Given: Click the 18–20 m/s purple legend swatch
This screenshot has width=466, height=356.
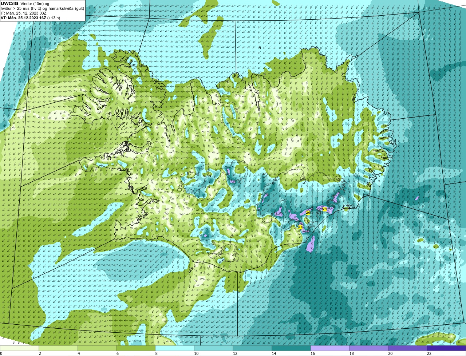Looking at the screenshot, I should pyautogui.click(x=369, y=348).
